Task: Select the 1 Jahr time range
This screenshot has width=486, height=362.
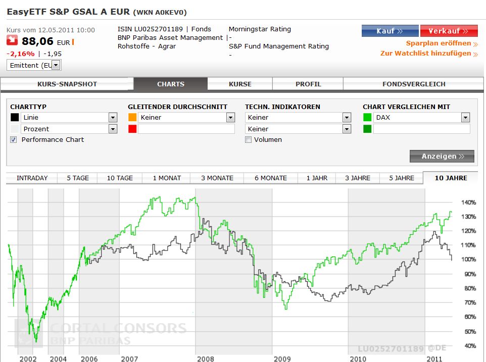Action: [317, 178]
